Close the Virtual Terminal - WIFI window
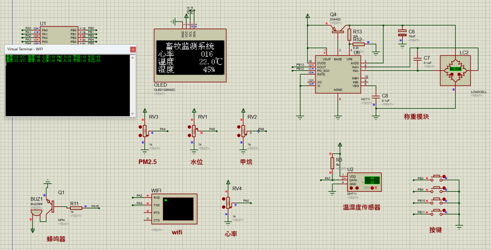This screenshot has height=250, width=491. [x=133, y=49]
